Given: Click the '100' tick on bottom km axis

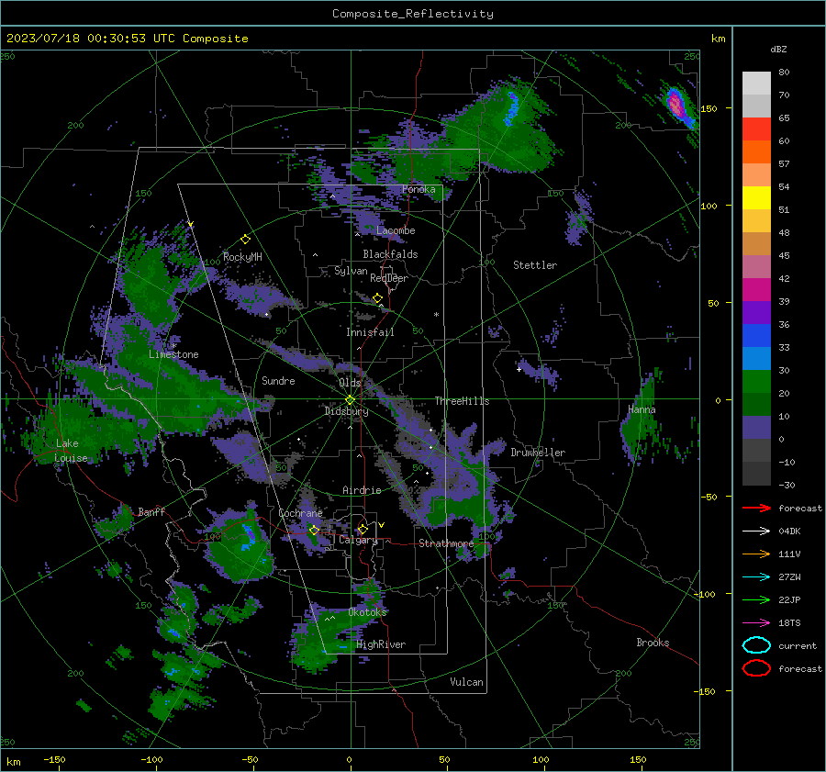Looking at the screenshot, I should coord(541,759).
